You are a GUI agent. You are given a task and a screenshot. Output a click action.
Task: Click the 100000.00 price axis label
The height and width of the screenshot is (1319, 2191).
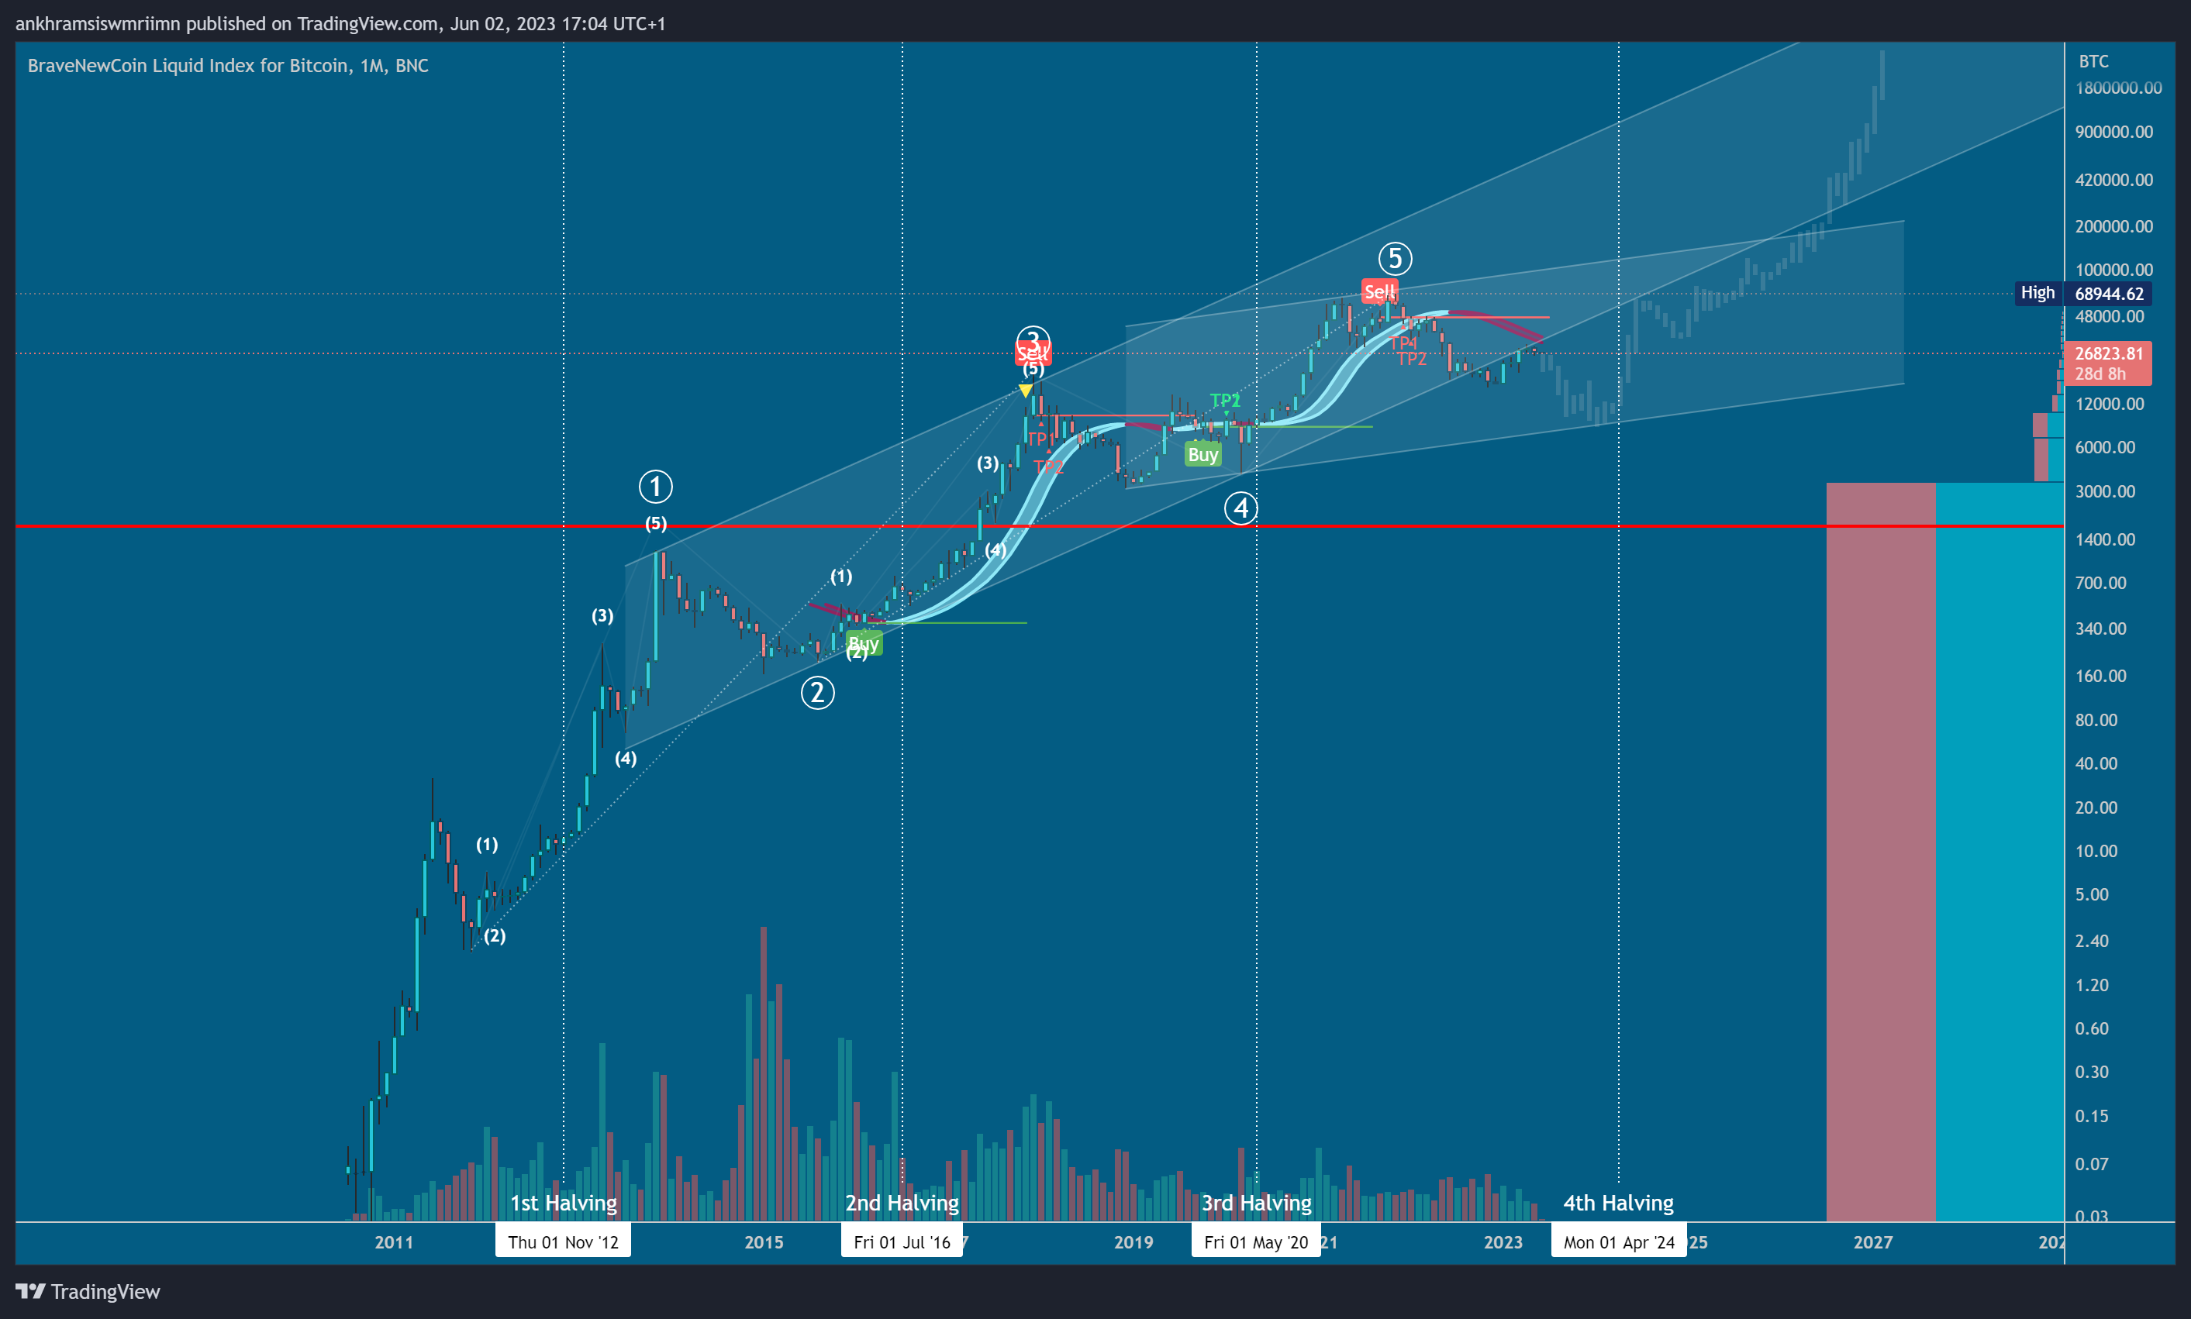2113,270
